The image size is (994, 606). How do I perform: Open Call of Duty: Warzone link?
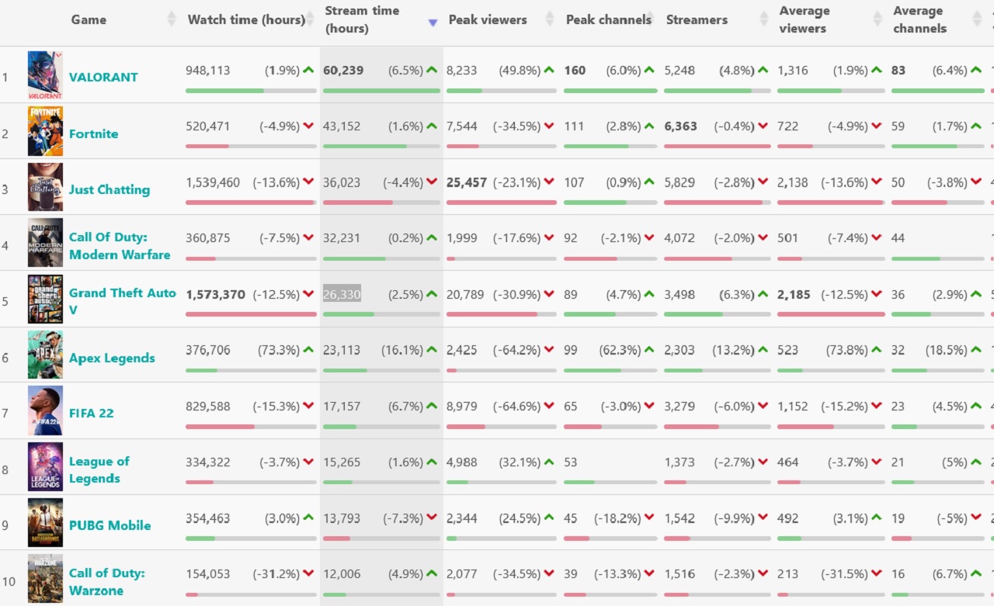(107, 581)
